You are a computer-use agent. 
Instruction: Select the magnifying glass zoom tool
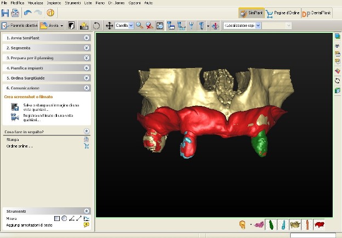tap(139, 26)
